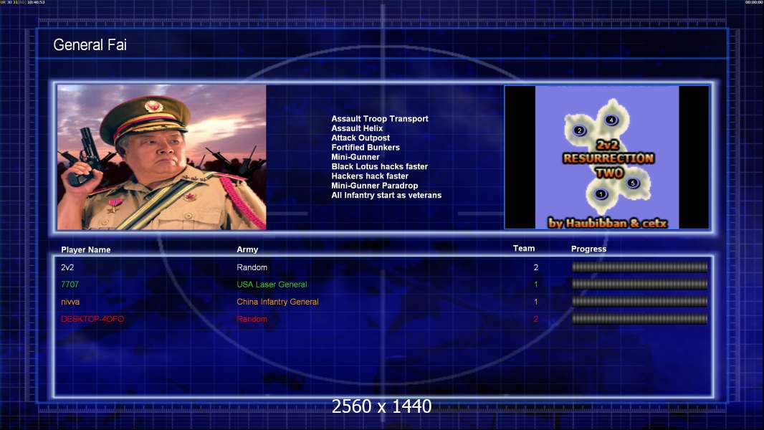The width and height of the screenshot is (764, 430).
Task: Click the 2v2 RESURRECTION TWO map title
Action: coord(608,159)
